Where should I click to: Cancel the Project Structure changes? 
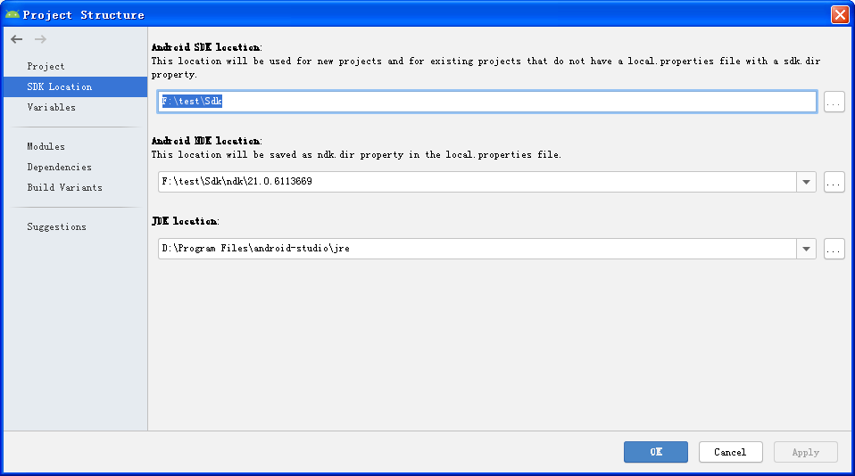point(730,452)
